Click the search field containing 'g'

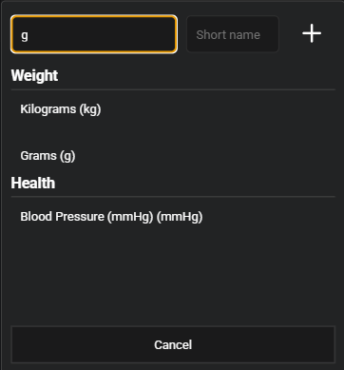point(94,34)
